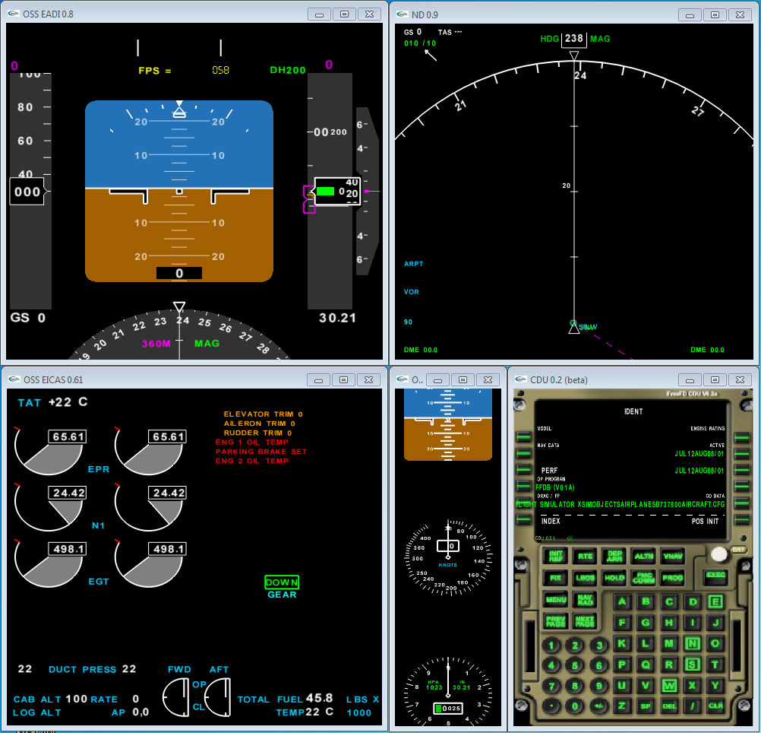The image size is (761, 733).
Task: Tap the plus/minus key on the CDU
Action: coord(599,706)
